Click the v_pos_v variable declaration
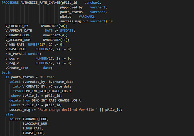The height and width of the screenshot is (136, 194). click(x=38, y=58)
